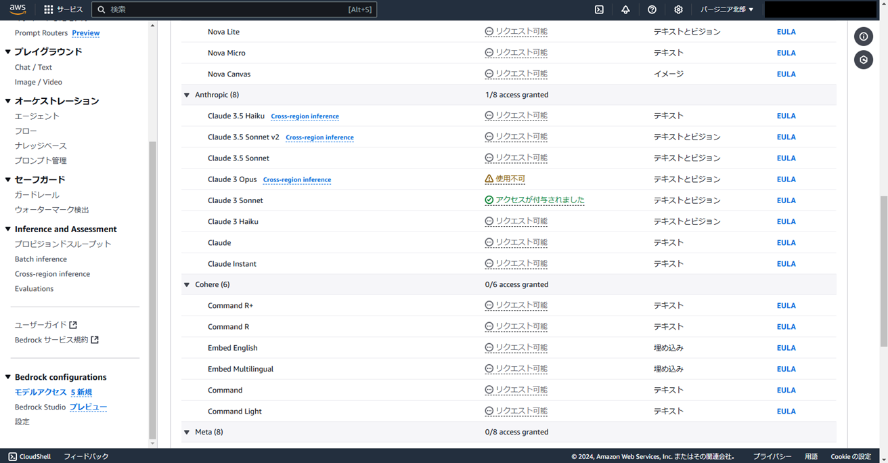
Task: Click the ユーザーガイド external link icon
Action: click(73, 325)
